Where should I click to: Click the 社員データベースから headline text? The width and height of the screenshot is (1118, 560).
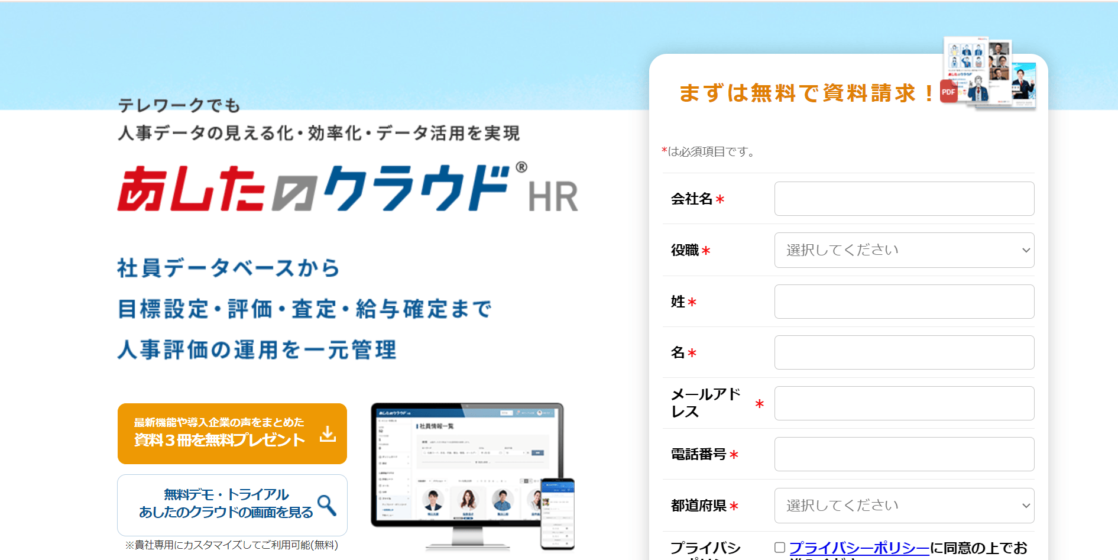(x=228, y=268)
